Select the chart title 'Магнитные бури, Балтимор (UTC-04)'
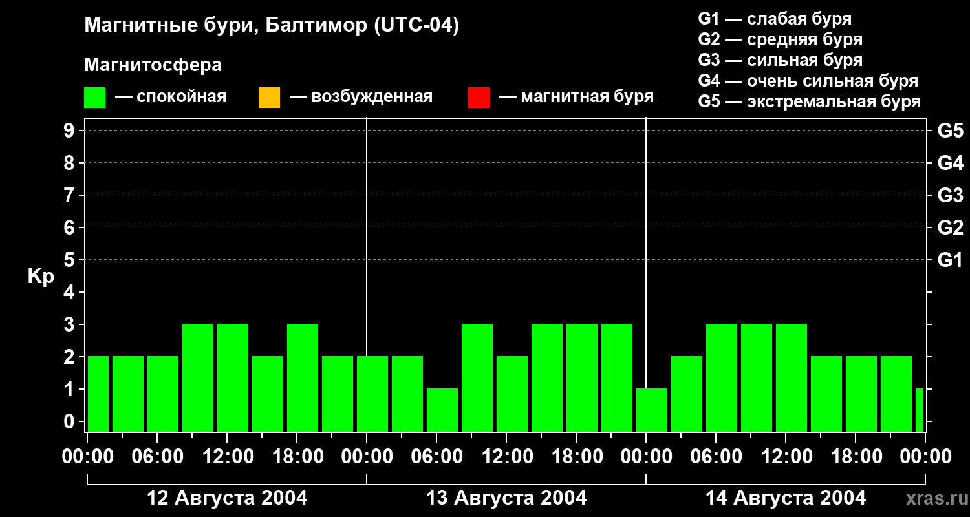The height and width of the screenshot is (517, 970). tap(272, 26)
